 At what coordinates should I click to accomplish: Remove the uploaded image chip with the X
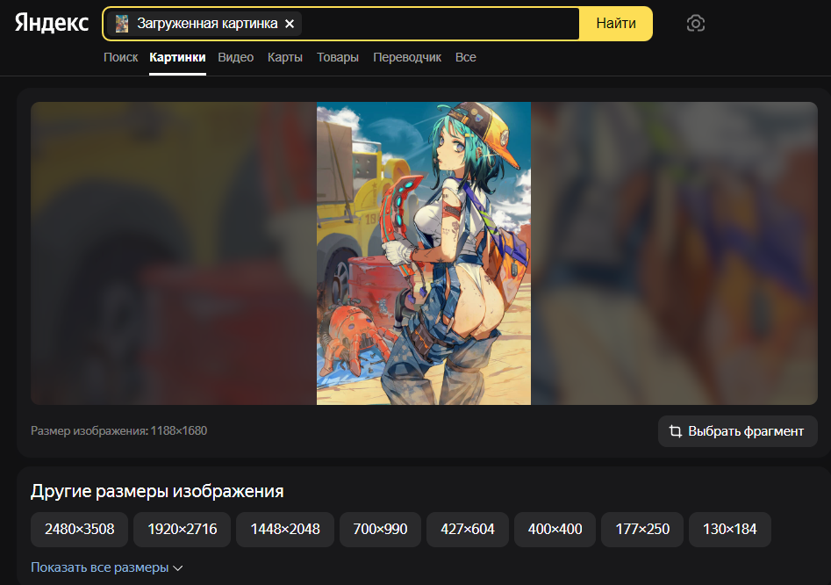coord(290,24)
